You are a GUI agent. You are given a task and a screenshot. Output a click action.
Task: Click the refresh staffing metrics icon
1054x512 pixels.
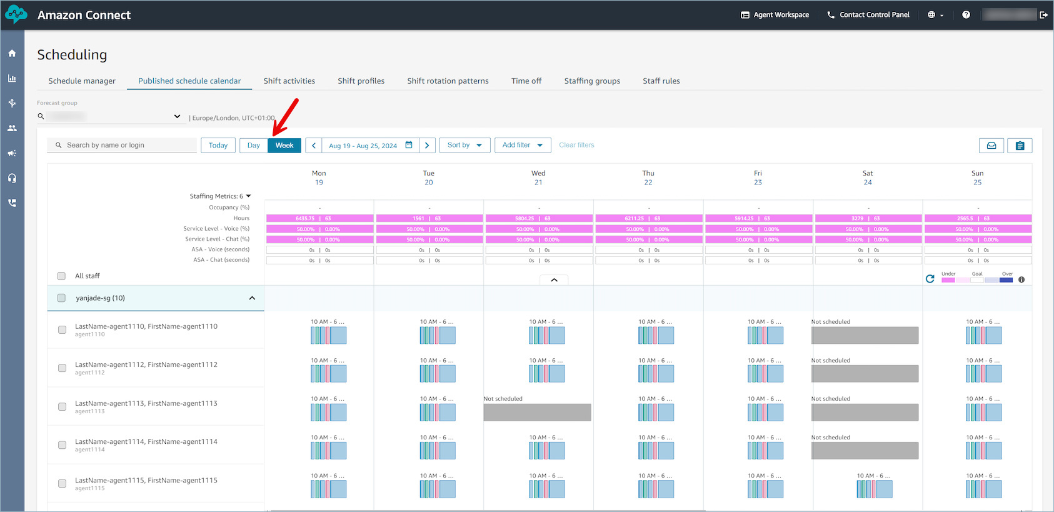pyautogui.click(x=930, y=279)
